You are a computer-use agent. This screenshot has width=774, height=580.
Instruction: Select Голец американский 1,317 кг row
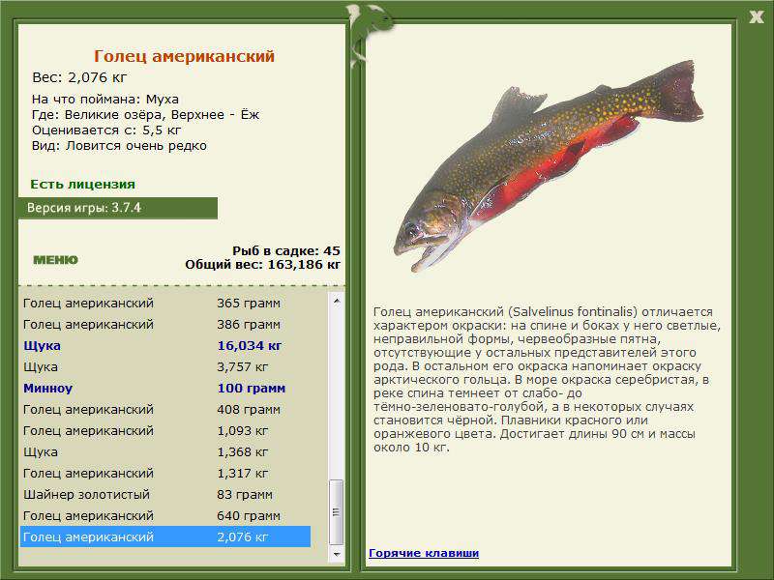point(165,473)
